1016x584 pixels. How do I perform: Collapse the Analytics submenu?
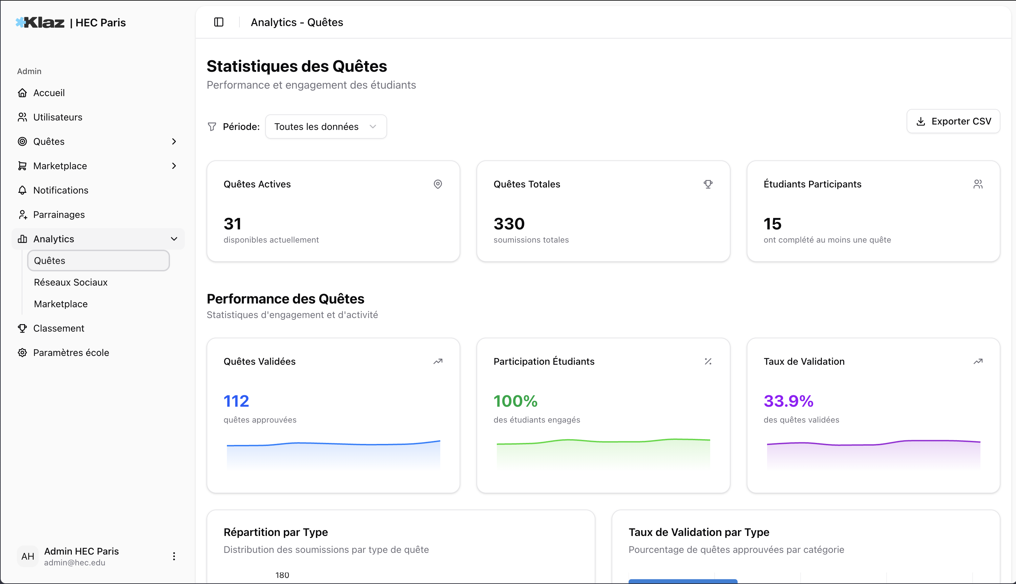(174, 239)
